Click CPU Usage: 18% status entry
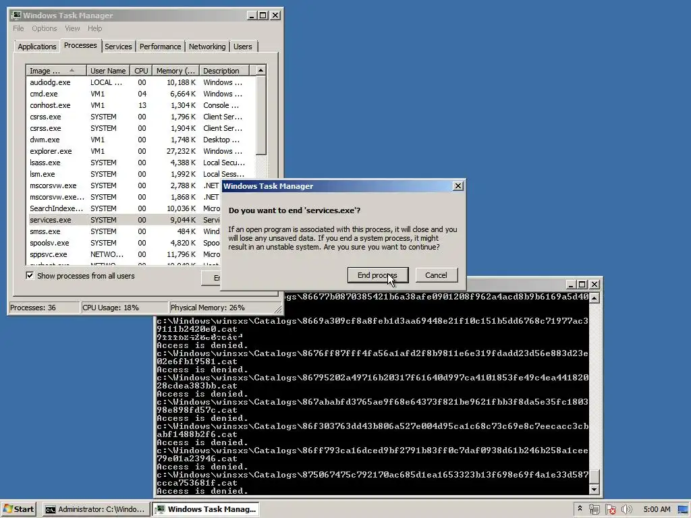 (x=125, y=308)
